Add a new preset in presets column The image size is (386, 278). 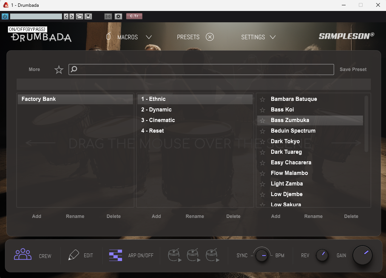coord(276,216)
